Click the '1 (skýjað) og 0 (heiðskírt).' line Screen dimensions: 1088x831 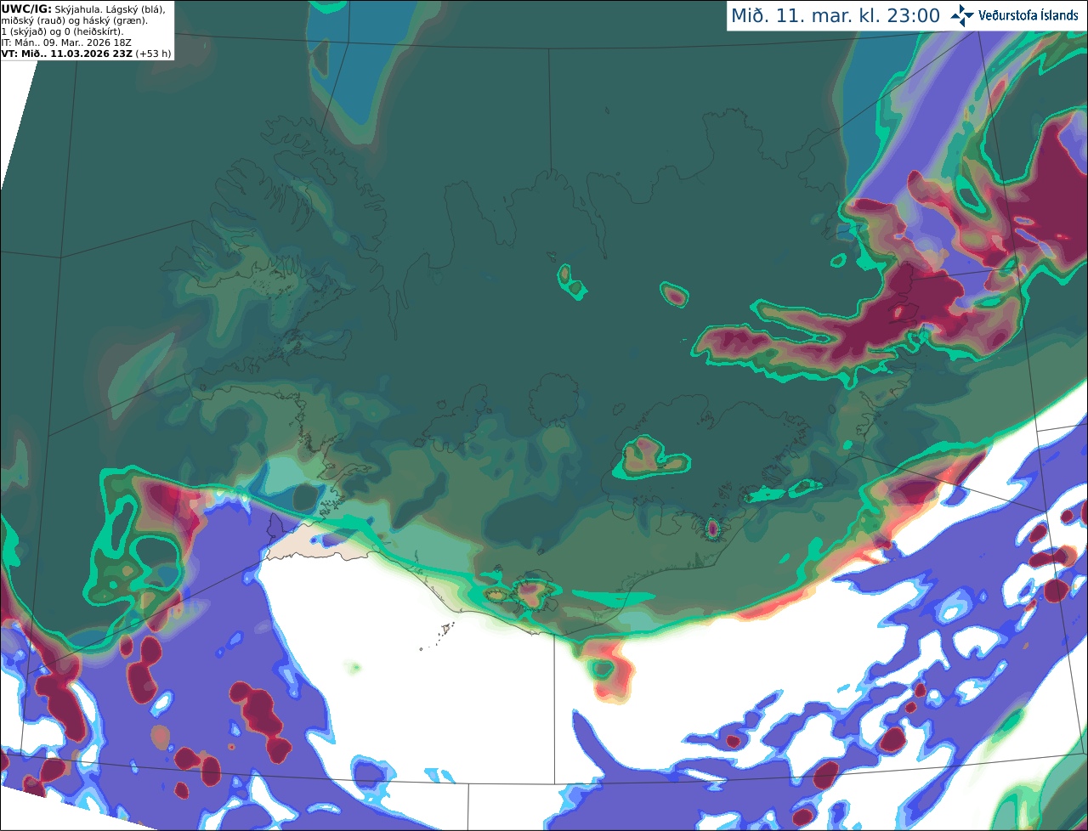coord(63,31)
